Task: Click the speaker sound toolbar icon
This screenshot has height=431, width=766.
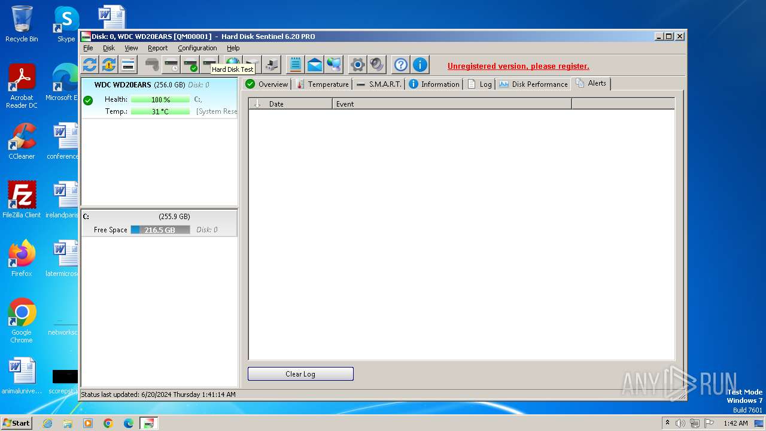Action: point(377,65)
